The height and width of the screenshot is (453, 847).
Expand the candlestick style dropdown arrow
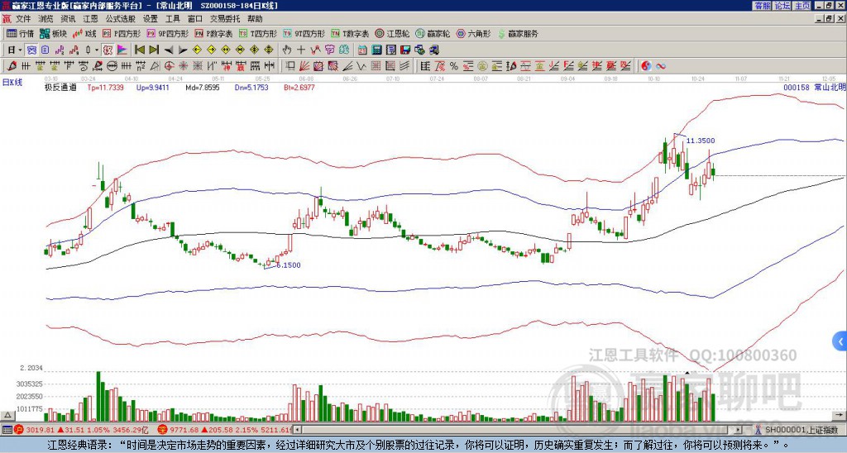click(97, 50)
